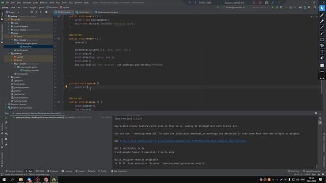The height and width of the screenshot is (183, 326).
Task: Open the Run tool window tab
Action: click(x=29, y=171)
